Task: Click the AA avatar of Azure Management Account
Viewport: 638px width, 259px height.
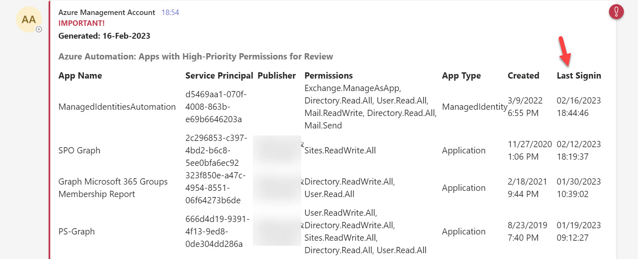Action: [x=28, y=19]
